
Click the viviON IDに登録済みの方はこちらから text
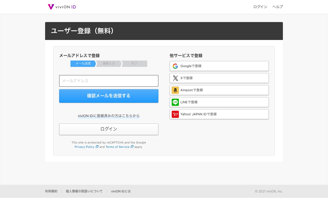(109, 116)
